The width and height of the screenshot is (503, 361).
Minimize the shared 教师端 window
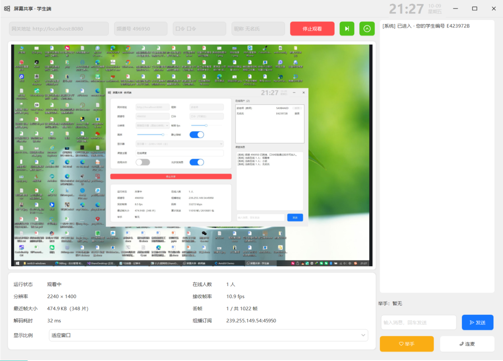click(294, 92)
